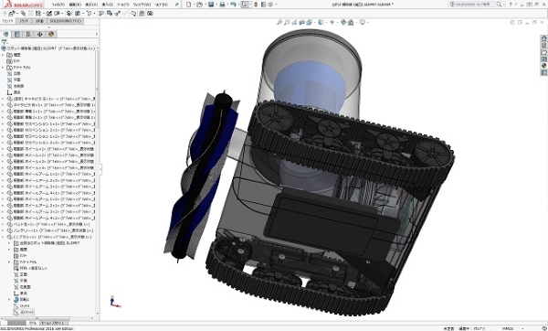Screen dimensions: 548x331
Task: Click the New document icon
Action: 189,5
